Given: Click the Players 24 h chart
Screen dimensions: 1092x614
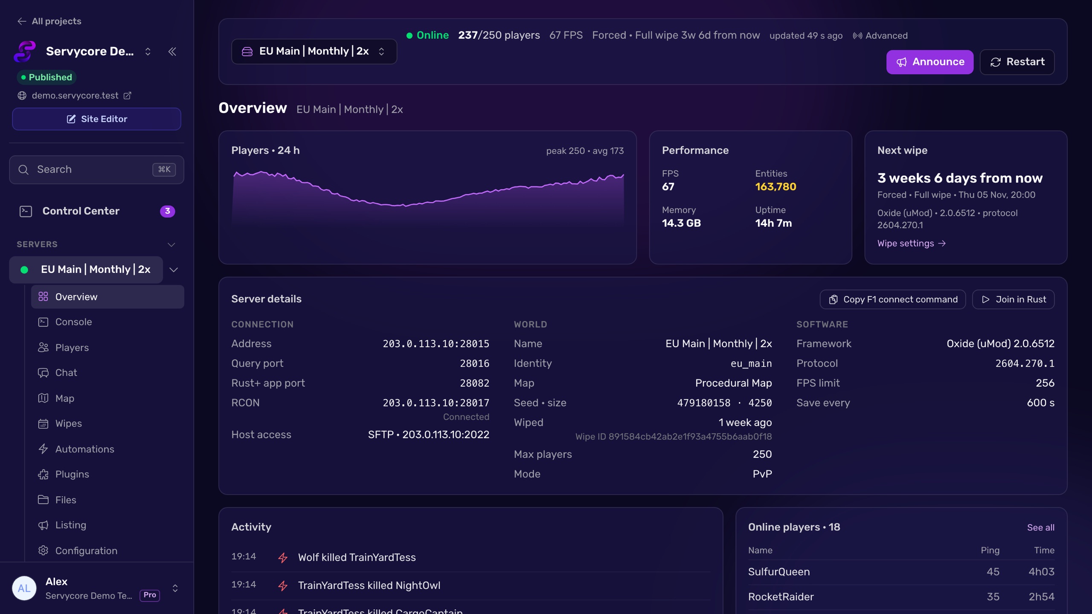Looking at the screenshot, I should [428, 198].
